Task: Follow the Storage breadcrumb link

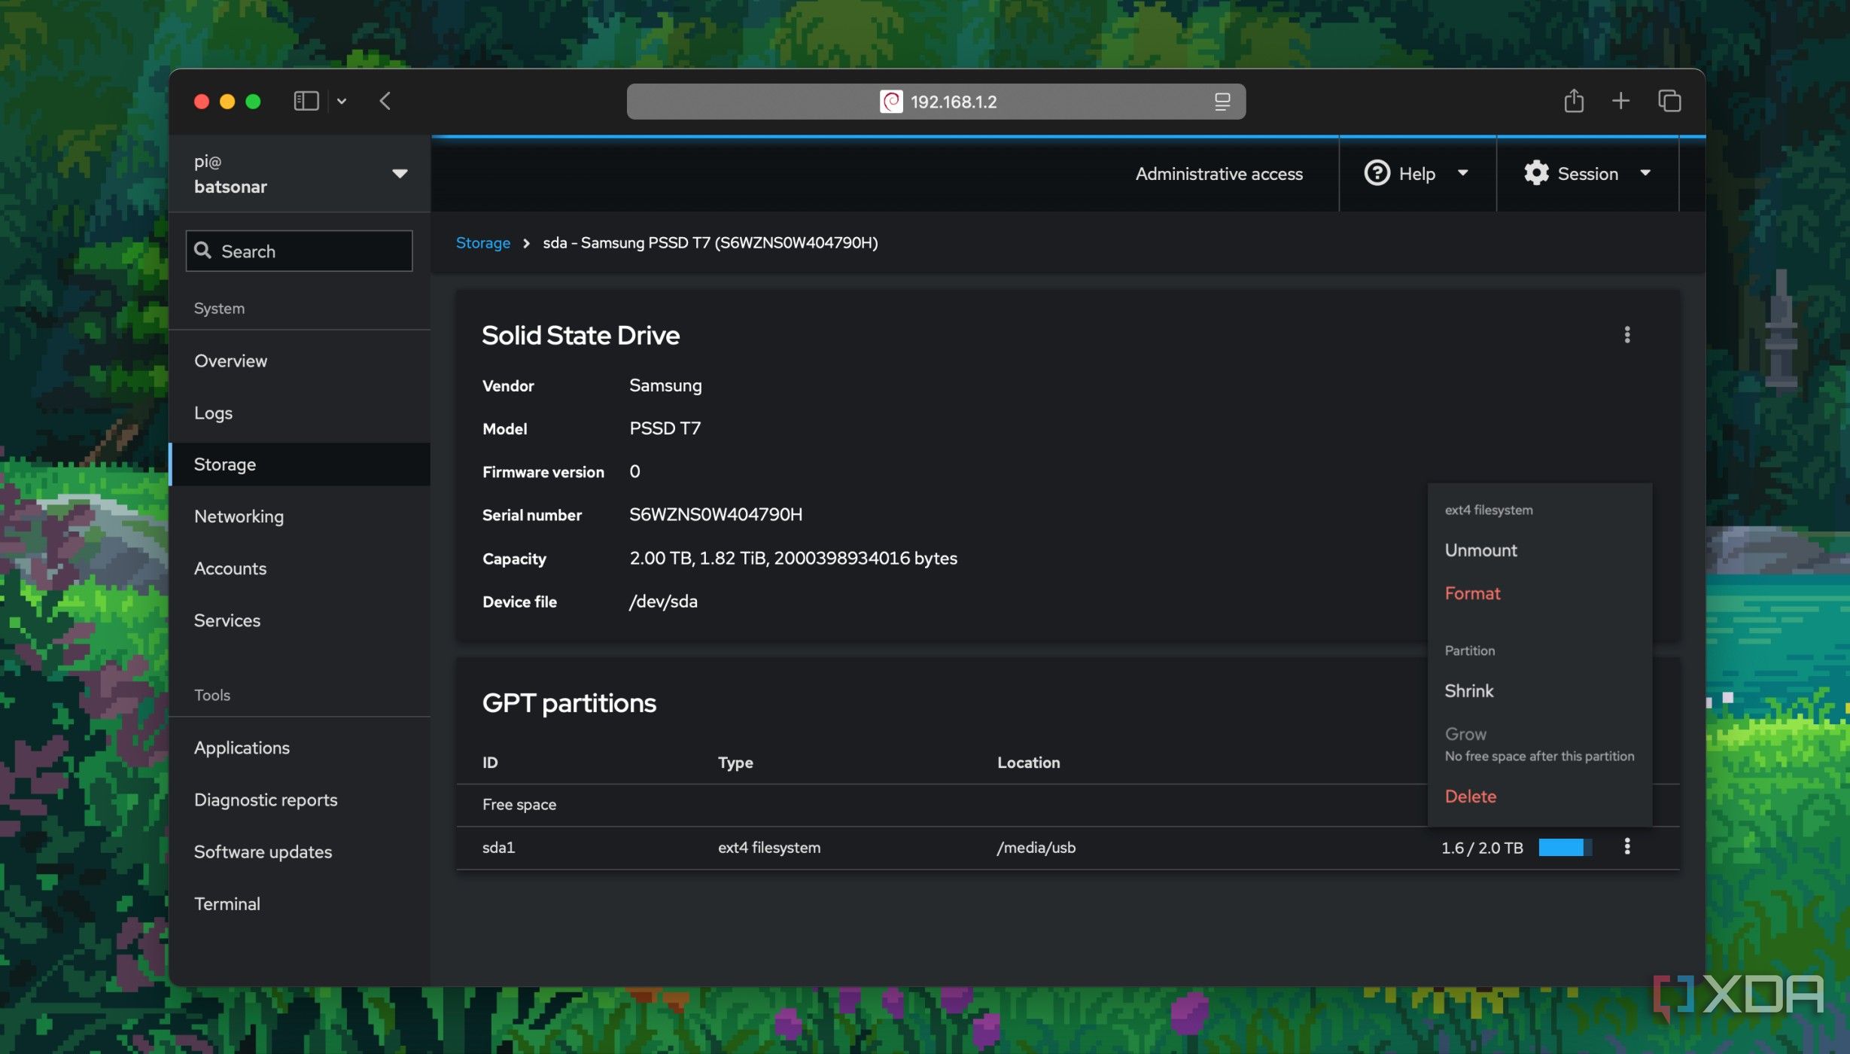Action: [482, 242]
